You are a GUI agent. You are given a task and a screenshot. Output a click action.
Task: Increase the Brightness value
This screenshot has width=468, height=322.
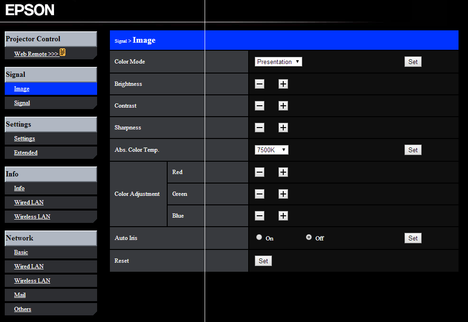283,84
